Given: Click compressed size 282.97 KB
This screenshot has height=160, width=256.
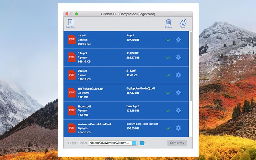Looking at the screenshot, I should [x=133, y=58].
